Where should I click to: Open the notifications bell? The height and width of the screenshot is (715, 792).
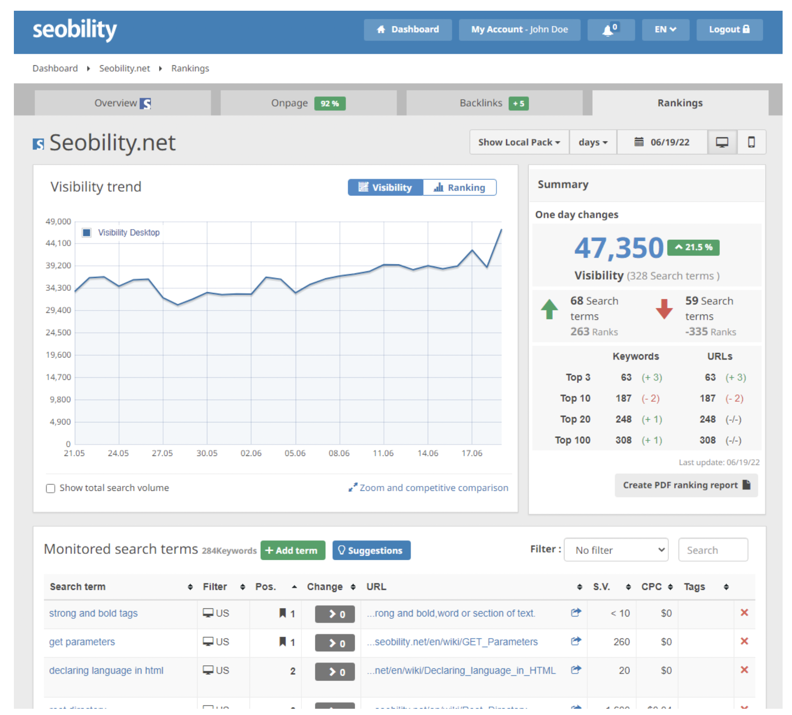(x=611, y=30)
